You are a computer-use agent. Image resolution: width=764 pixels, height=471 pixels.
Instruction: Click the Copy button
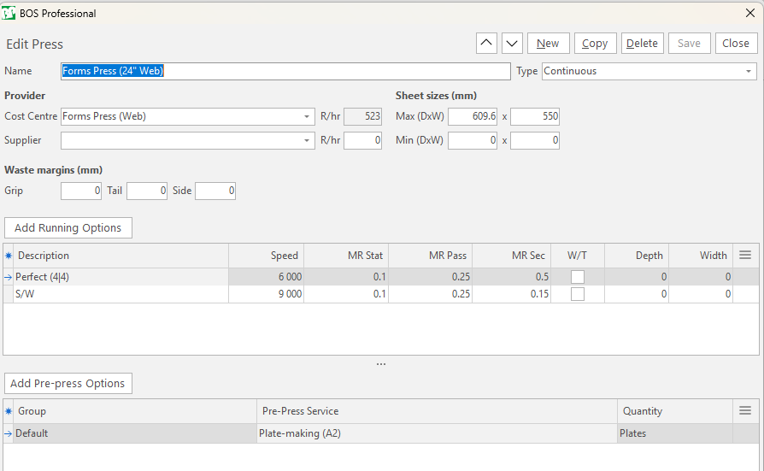(x=596, y=44)
